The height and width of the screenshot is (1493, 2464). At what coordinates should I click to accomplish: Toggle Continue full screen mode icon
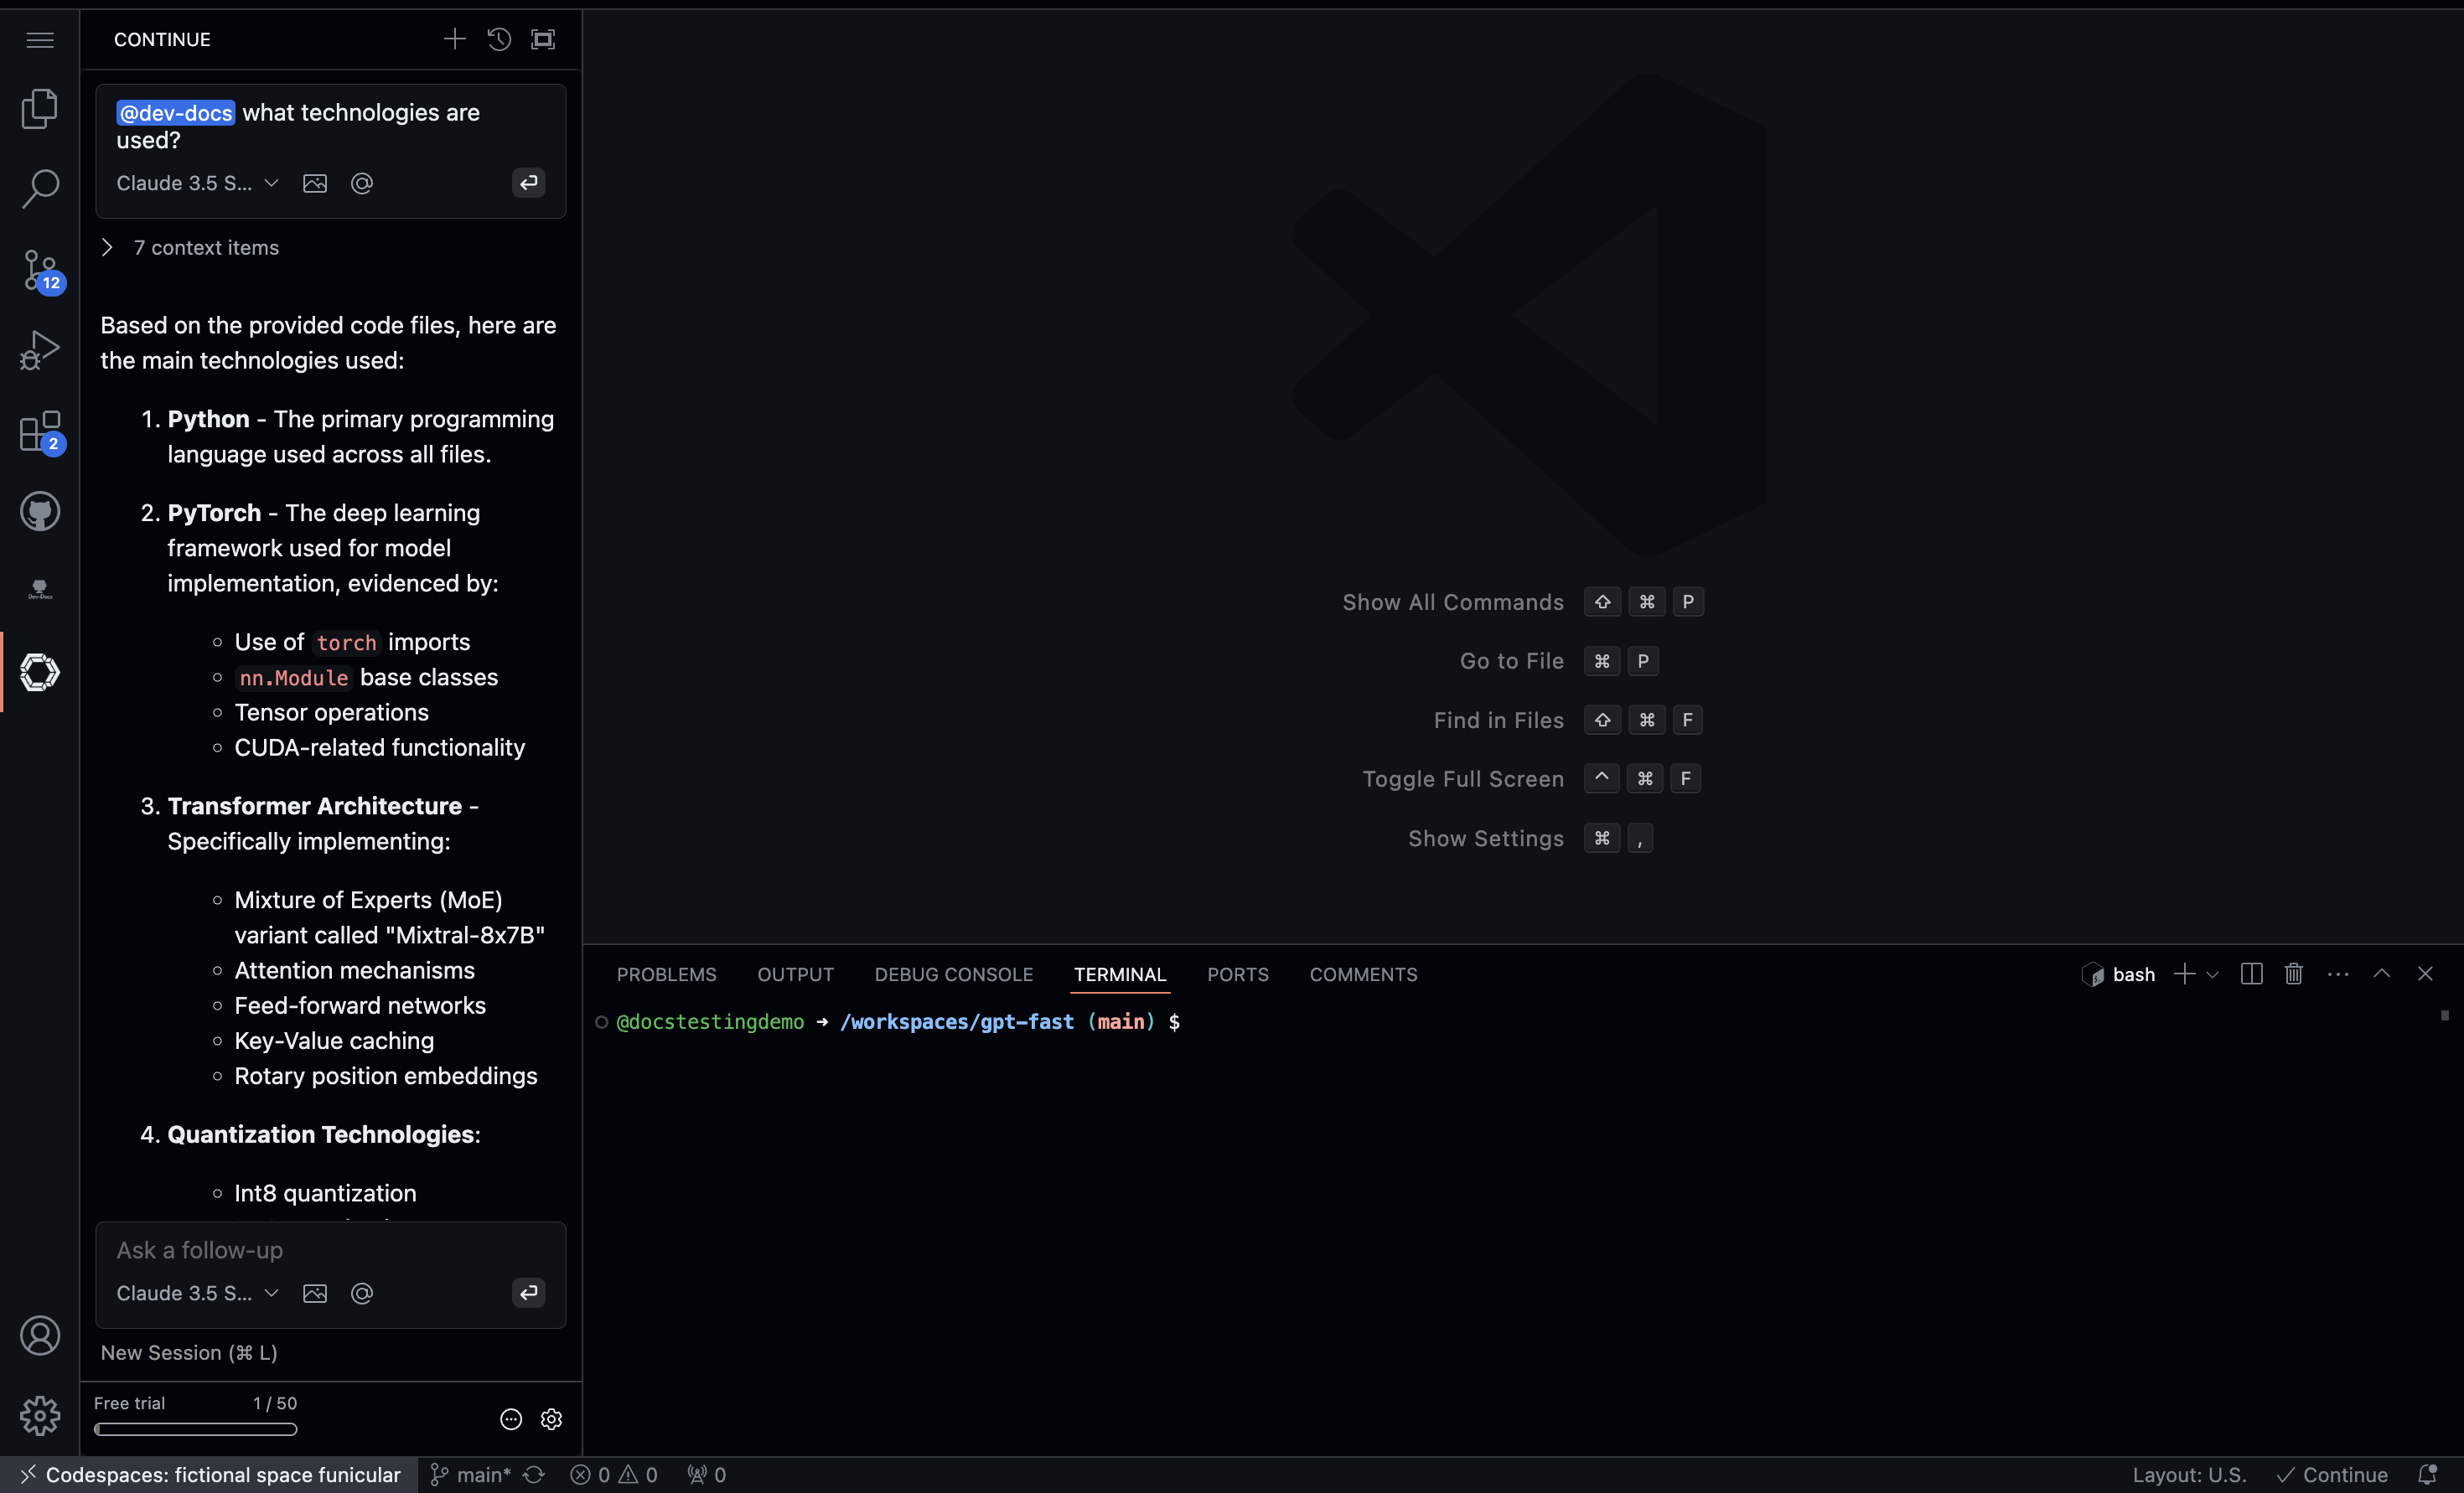coord(543,39)
